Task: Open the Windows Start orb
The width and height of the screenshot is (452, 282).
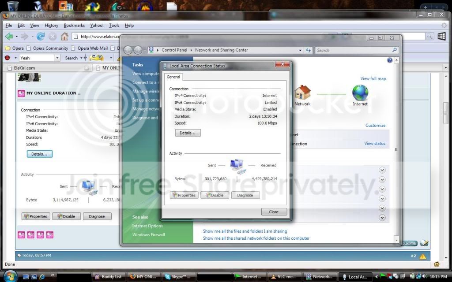Action: 10,276
